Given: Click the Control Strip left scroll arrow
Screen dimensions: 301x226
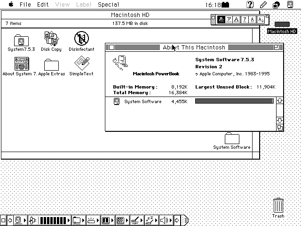Looking at the screenshot, I should point(10,220).
